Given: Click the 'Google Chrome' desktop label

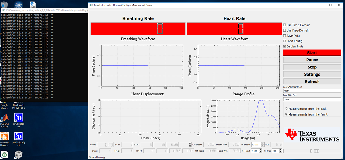Looking at the screenshot, I should [4, 106].
